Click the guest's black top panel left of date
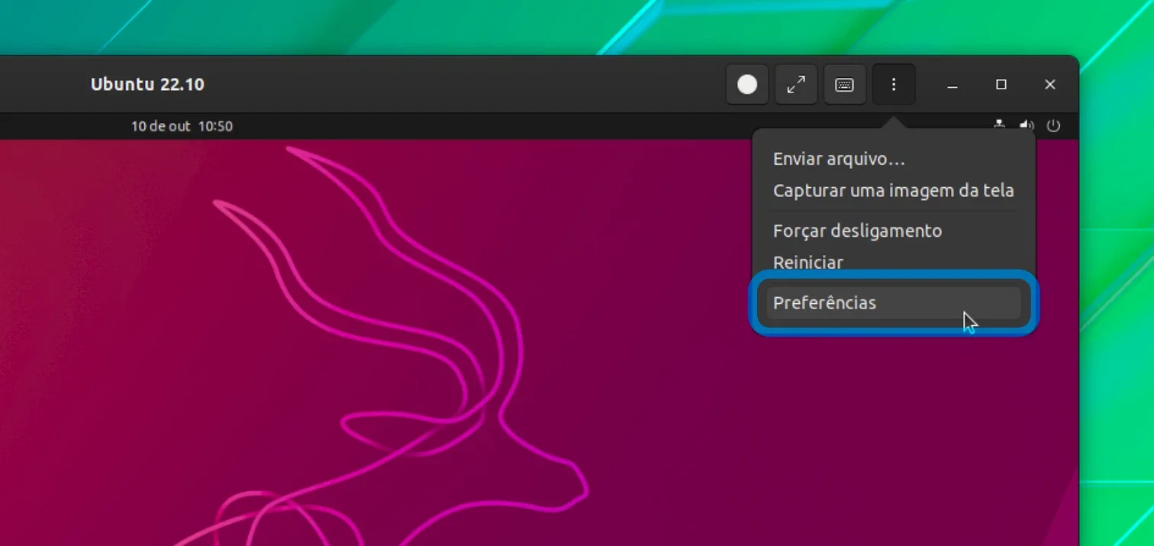 [x=65, y=126]
